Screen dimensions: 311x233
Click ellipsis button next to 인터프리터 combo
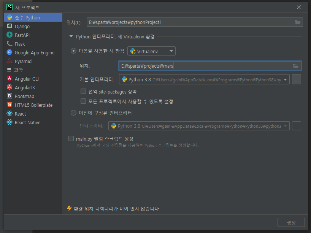(297, 126)
